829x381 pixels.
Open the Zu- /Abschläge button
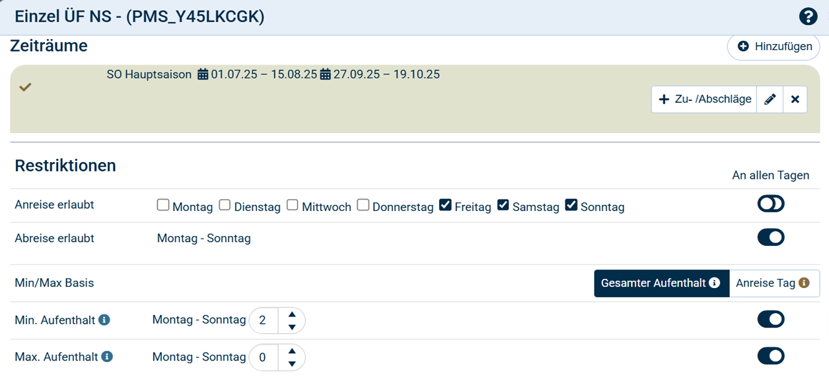point(704,100)
